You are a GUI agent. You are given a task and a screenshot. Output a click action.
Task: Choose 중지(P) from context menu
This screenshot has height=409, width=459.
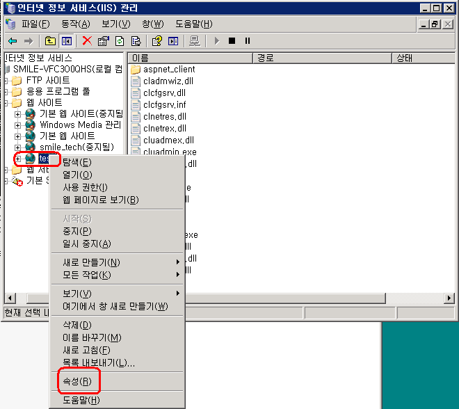pyautogui.click(x=117, y=232)
